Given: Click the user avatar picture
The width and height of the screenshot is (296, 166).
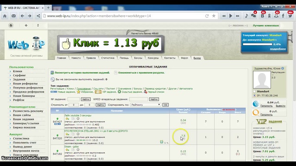Looking at the screenshot, I should [x=262, y=80].
